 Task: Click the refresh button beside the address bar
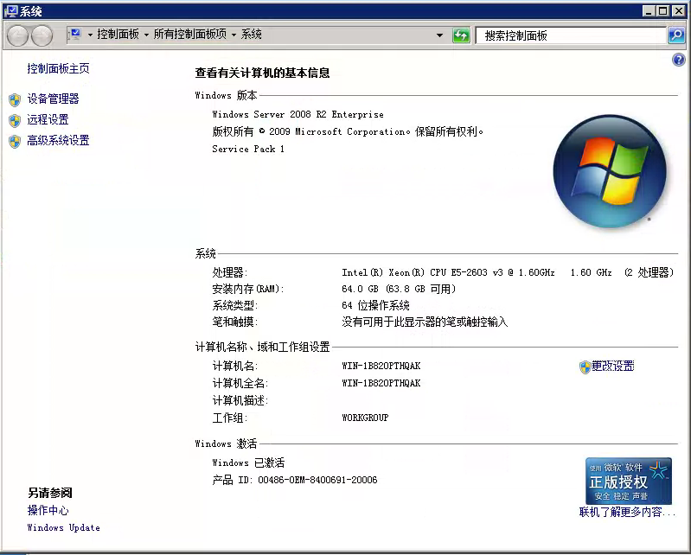(x=462, y=35)
